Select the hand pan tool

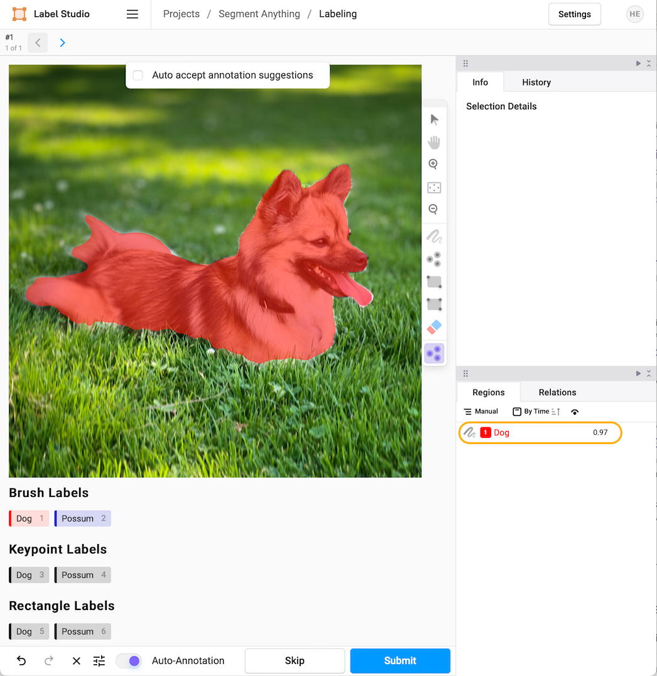click(434, 143)
